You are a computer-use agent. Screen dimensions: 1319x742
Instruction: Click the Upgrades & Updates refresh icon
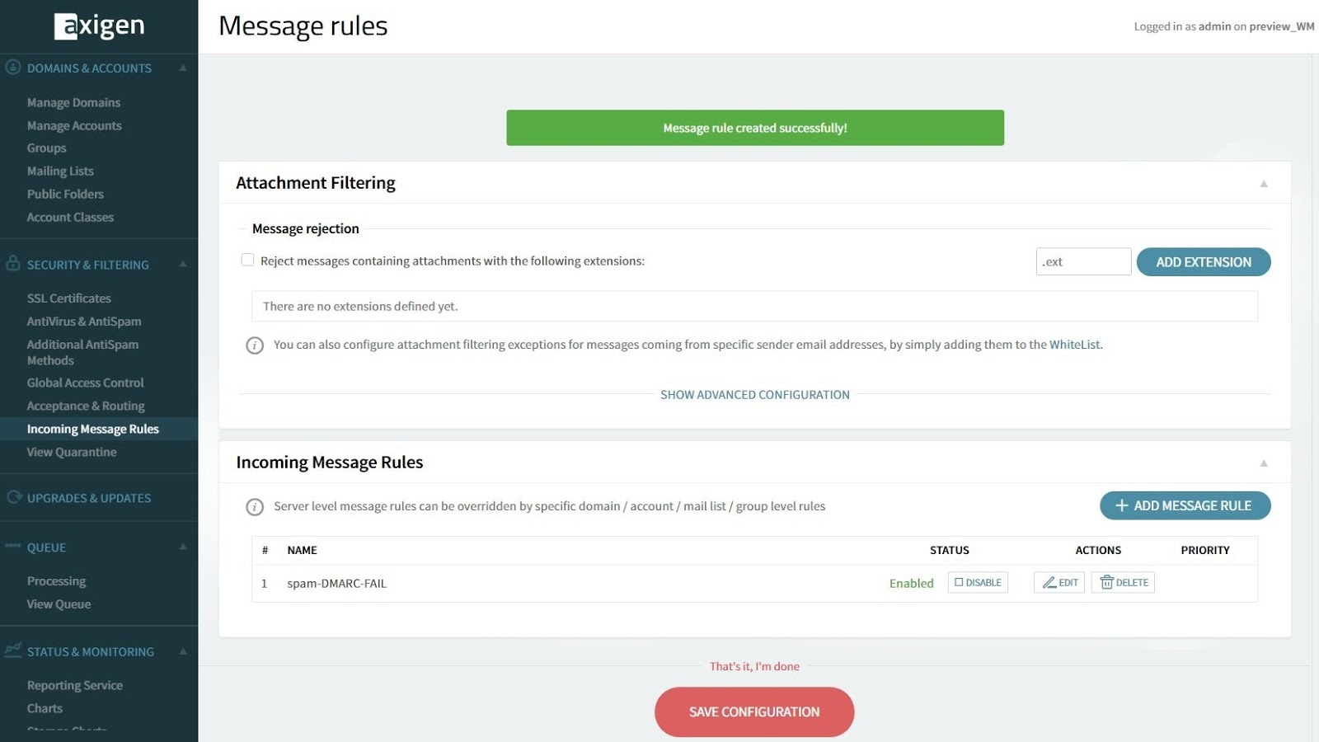point(13,497)
